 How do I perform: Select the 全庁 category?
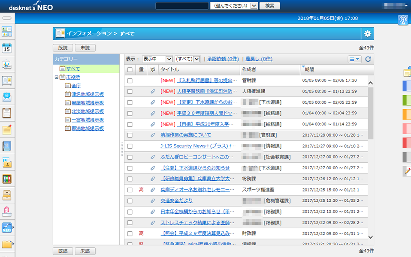click(x=76, y=86)
